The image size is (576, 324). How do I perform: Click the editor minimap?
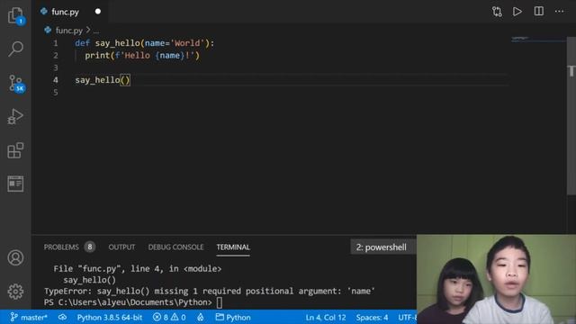coord(538,39)
